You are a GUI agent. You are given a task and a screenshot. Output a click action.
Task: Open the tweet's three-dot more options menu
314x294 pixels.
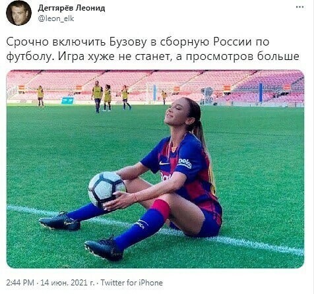(299, 7)
